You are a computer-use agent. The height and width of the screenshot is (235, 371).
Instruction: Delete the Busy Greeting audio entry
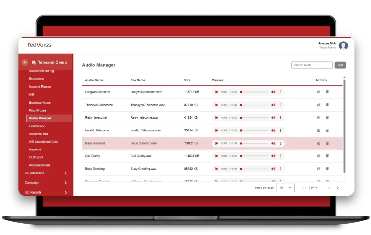[327, 169]
